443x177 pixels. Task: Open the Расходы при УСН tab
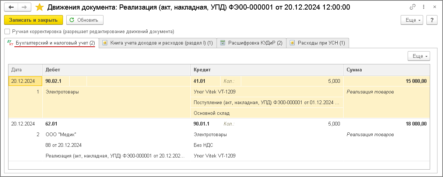[317, 43]
